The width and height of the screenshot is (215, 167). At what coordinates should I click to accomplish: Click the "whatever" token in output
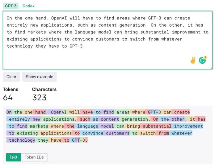coord(182,133)
